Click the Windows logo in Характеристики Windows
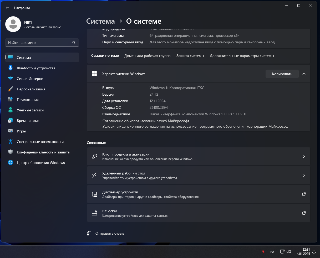Viewport: 320px width, 258px height. tap(94, 74)
